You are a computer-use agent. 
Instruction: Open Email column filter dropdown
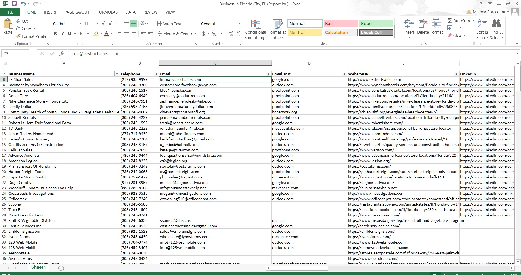[269, 74]
